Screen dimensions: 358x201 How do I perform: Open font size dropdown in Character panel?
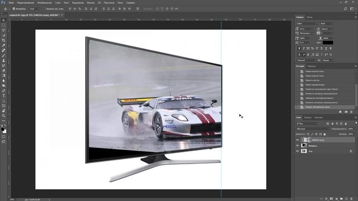(306, 29)
